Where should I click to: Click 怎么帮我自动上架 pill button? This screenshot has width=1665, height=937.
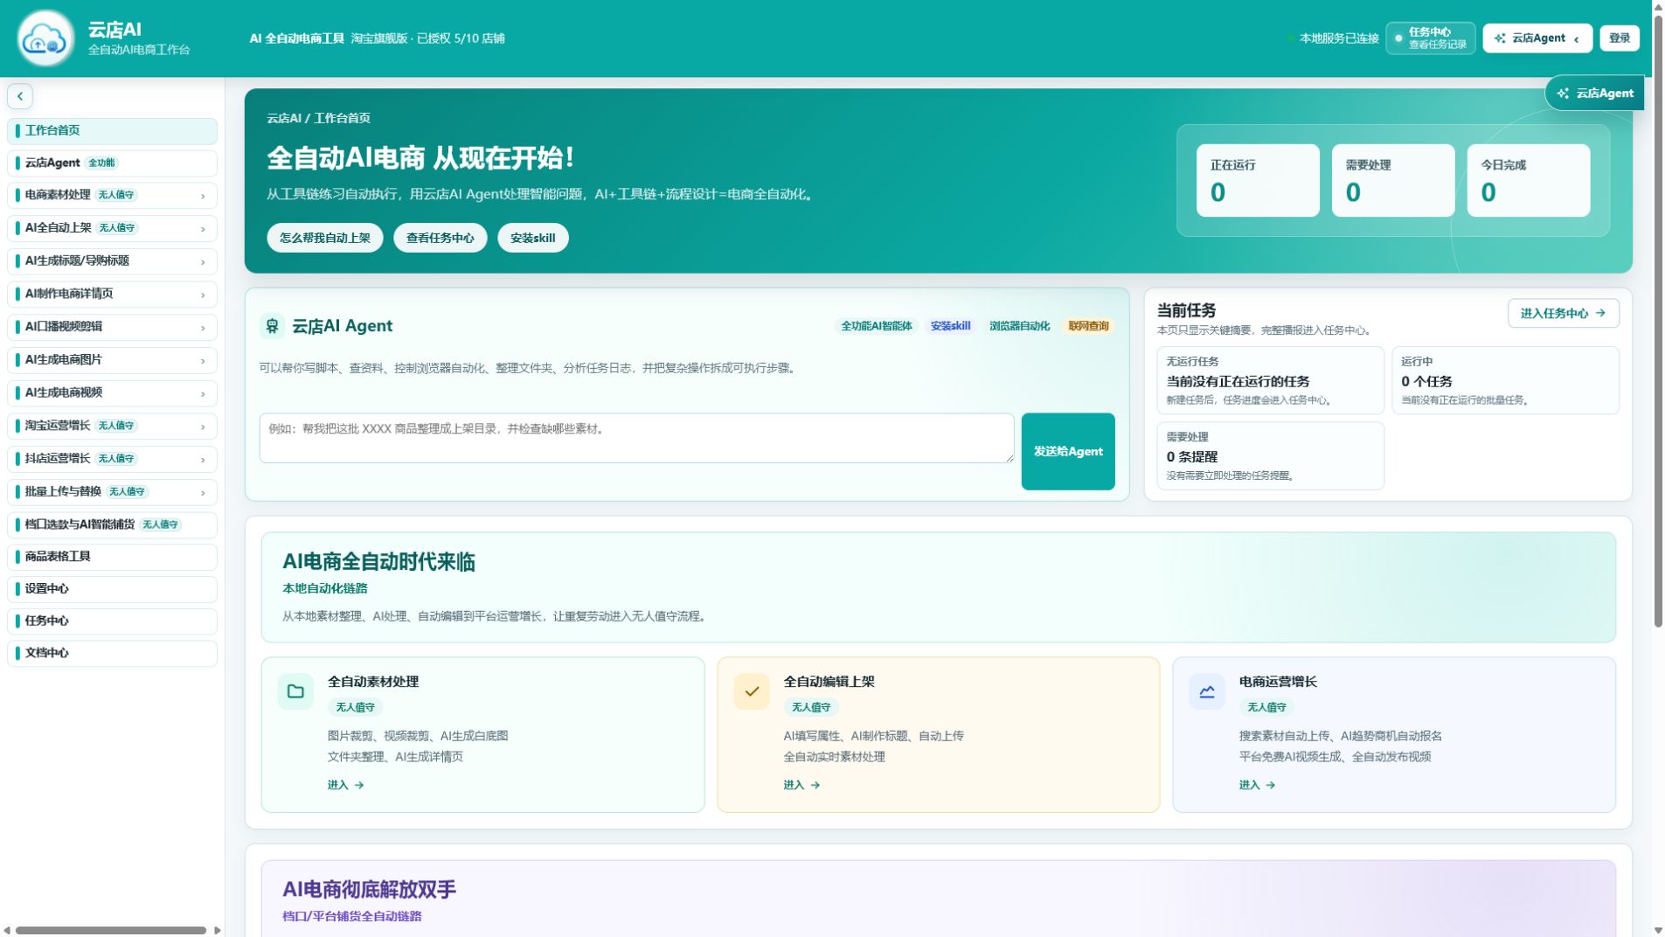point(325,238)
